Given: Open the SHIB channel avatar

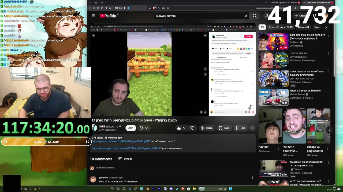Looking at the screenshot, I should 94,128.
